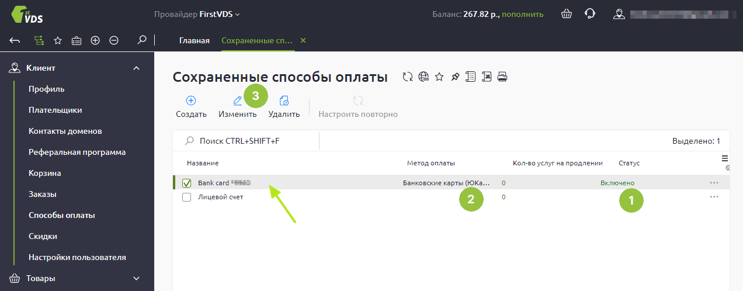Click the Лицевой счет row name
743x291 pixels.
point(221,197)
